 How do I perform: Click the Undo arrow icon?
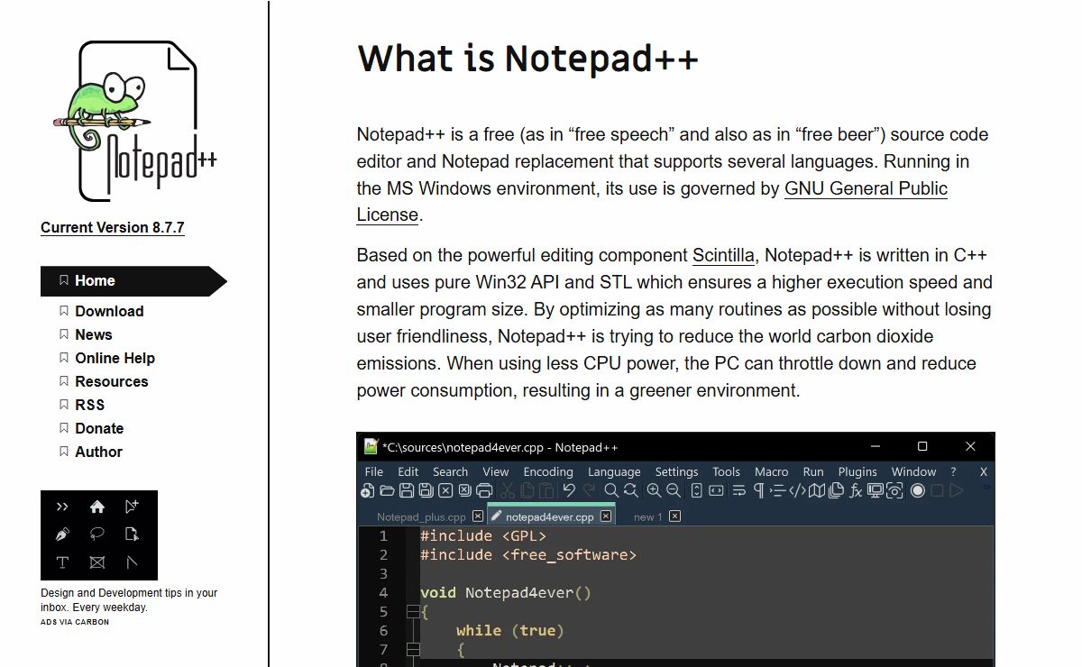569,490
